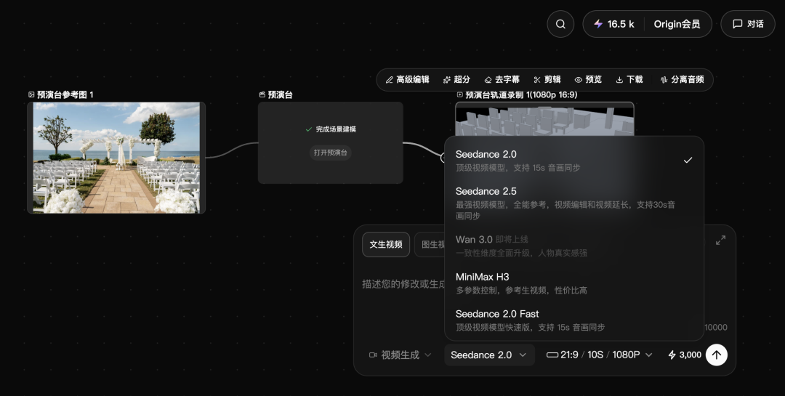Click the 下载 download tool
The image size is (785, 396).
point(629,80)
